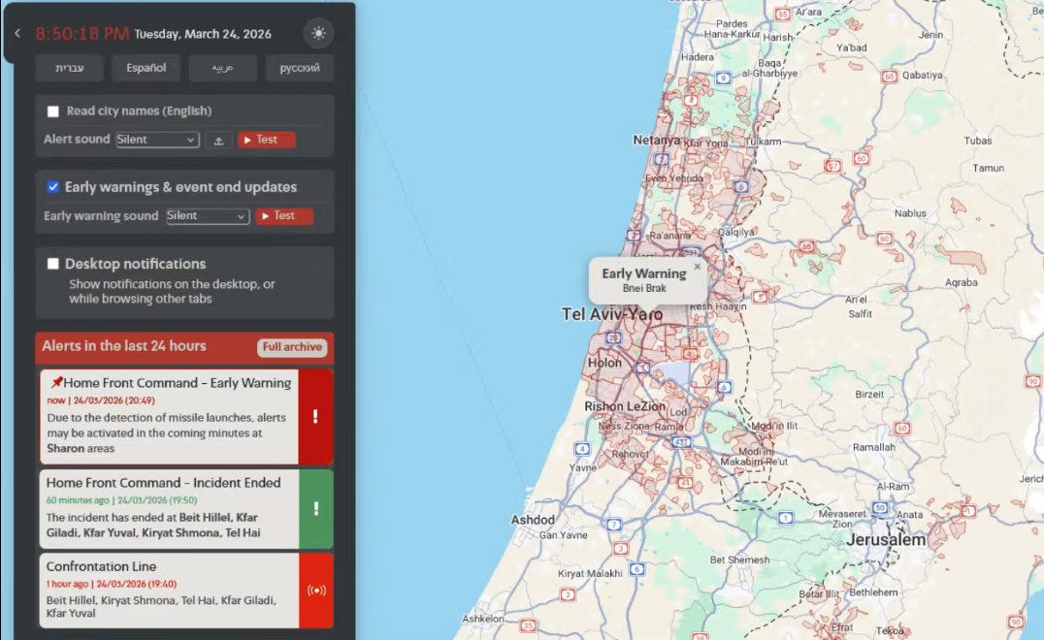
Task: Click Ashdod on the map
Action: [x=533, y=520]
